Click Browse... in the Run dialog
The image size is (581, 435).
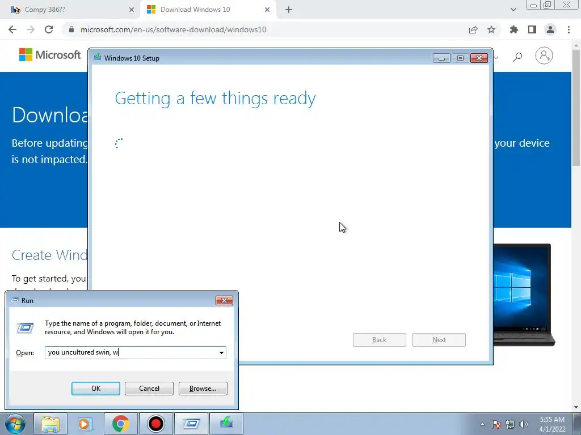coord(203,389)
